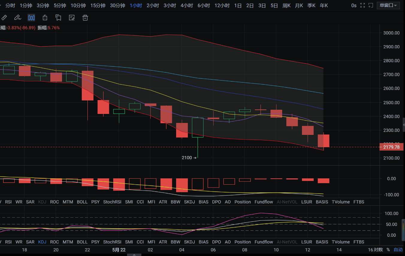The image size is (405, 256).
Task: Click the edit note icon
Action: click(x=72, y=18)
